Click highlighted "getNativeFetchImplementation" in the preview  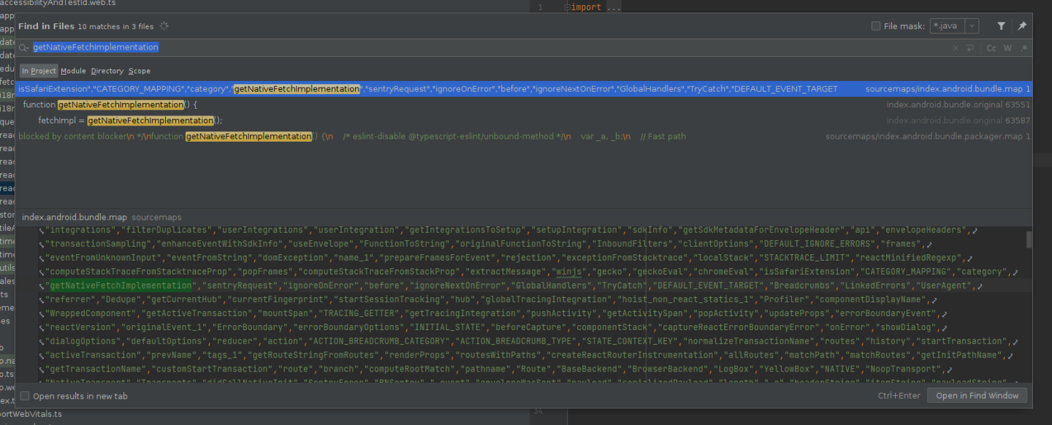tap(121, 286)
